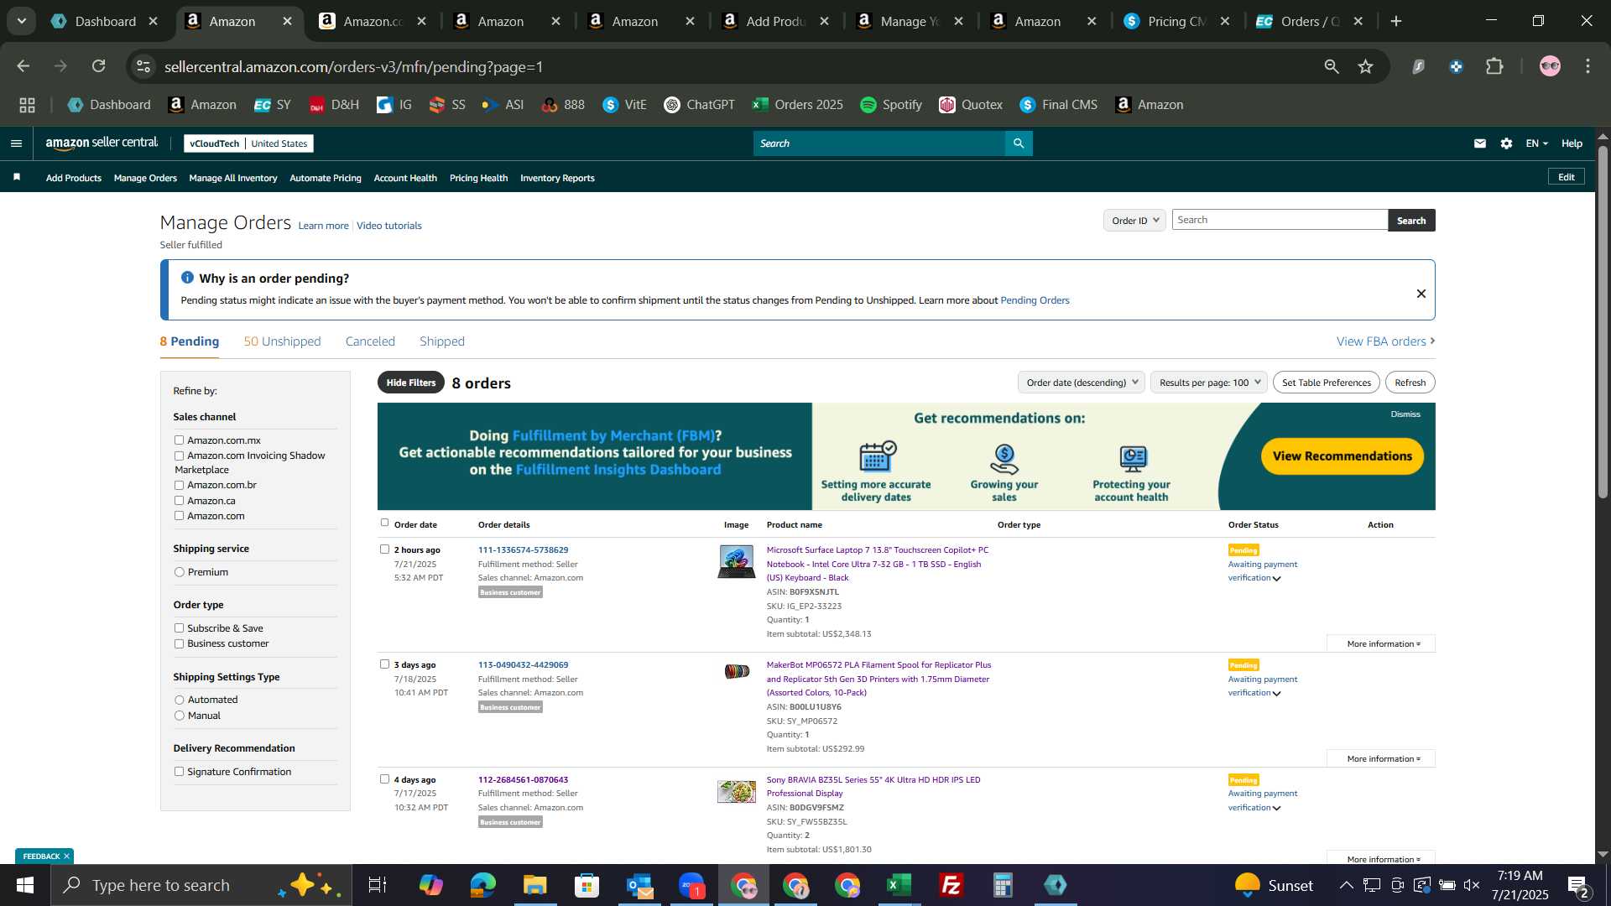The image size is (1611, 906).
Task: Click the Hide Filters button
Action: 411,383
